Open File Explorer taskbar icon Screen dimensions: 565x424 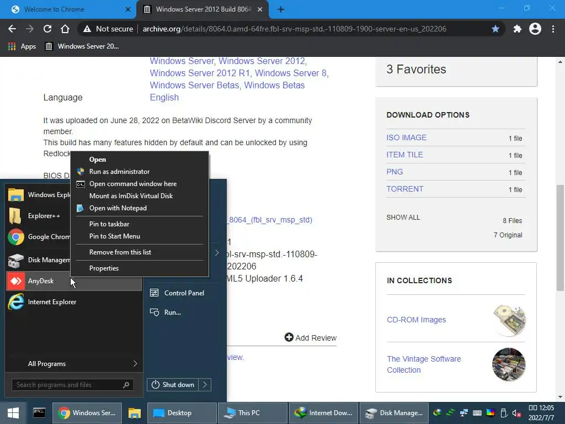tap(135, 413)
